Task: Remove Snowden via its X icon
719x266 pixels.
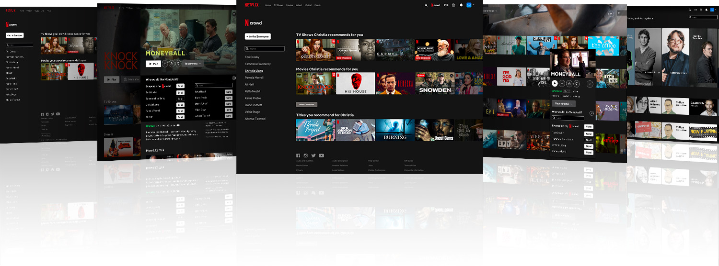Action: pyautogui.click(x=452, y=76)
